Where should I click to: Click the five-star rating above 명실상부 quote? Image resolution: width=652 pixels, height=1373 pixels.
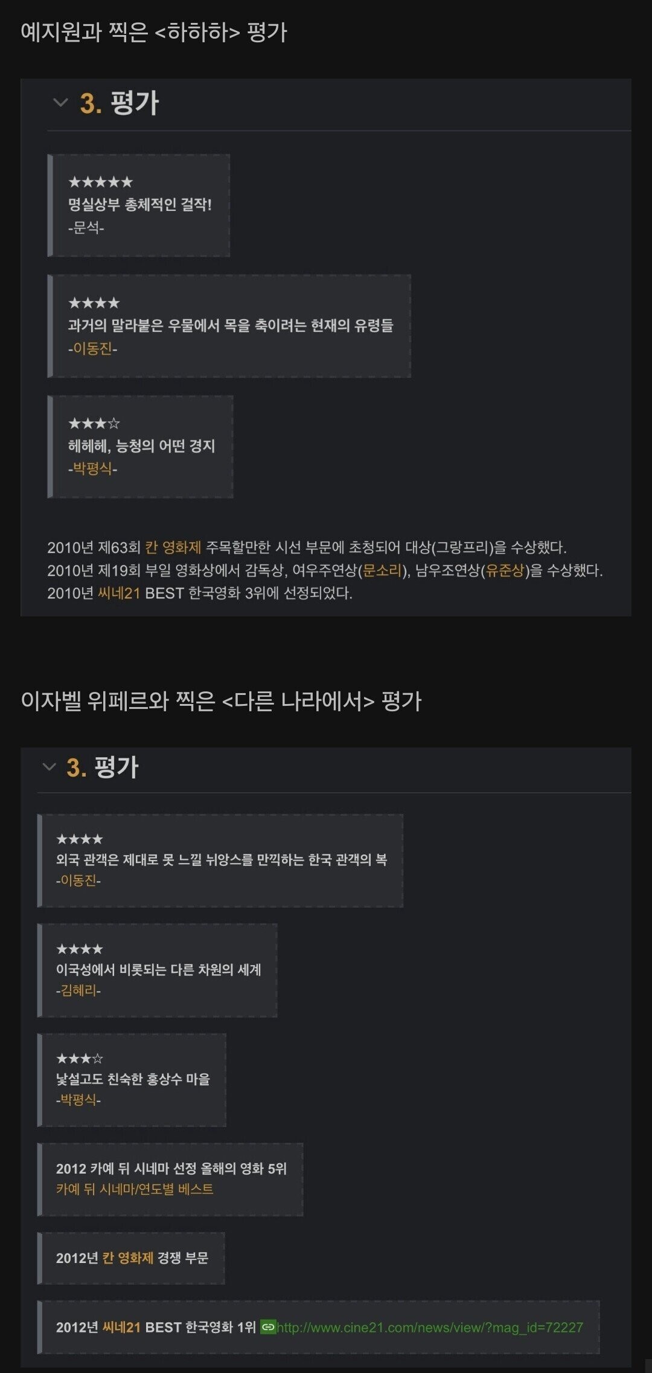100,182
